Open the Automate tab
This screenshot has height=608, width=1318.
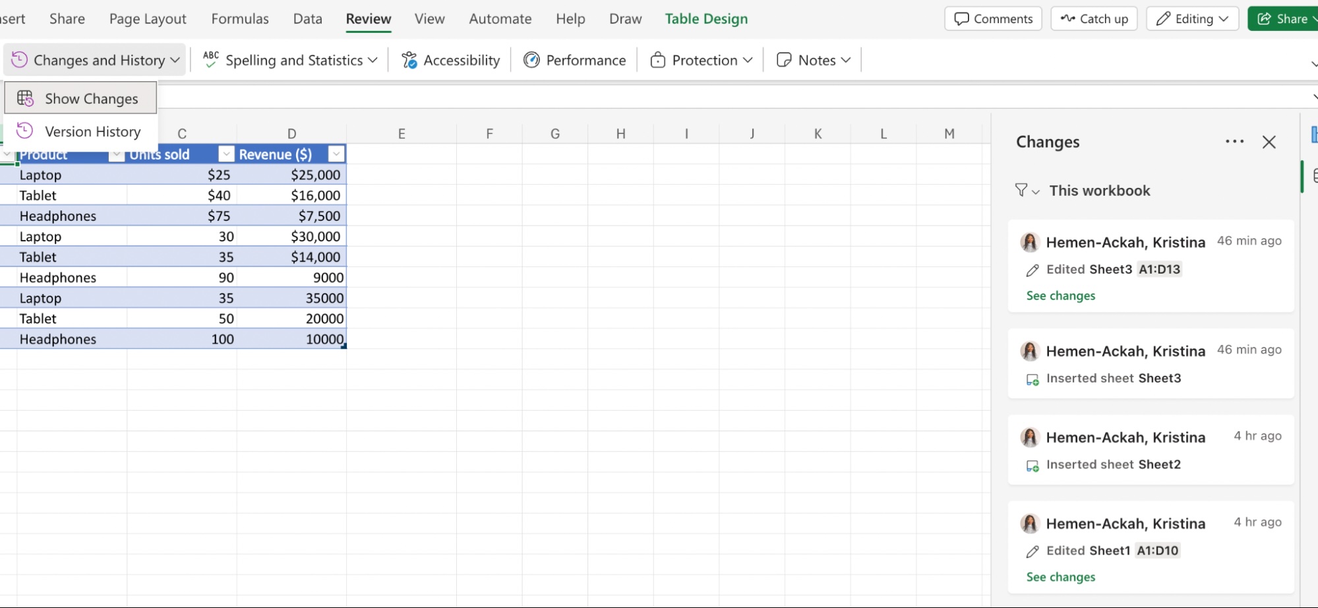[x=500, y=19]
